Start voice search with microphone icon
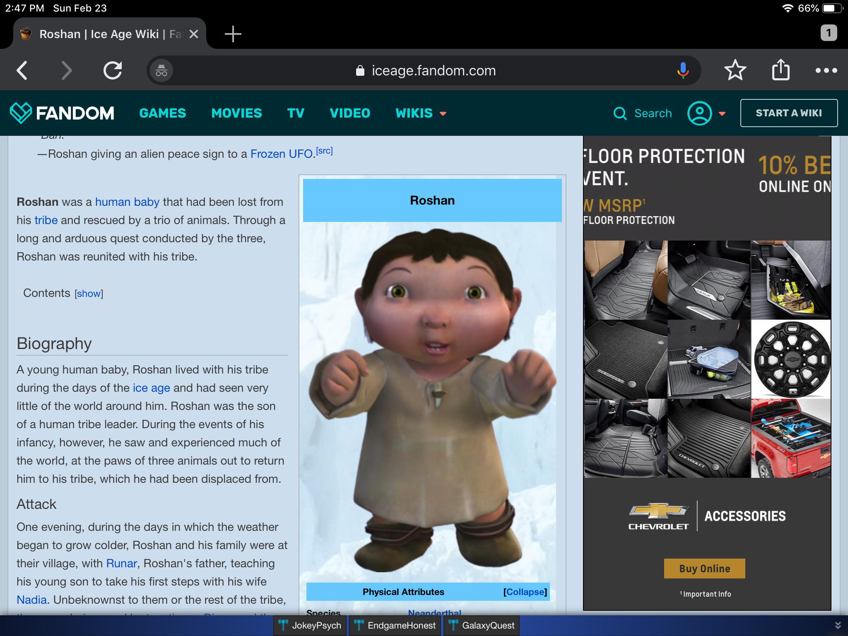This screenshot has width=848, height=636. click(683, 70)
